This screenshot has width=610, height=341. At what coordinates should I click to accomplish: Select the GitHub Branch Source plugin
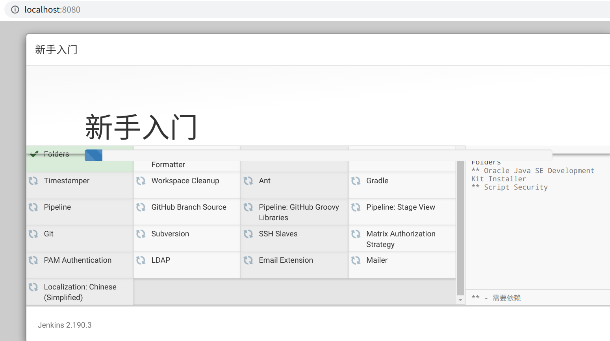pos(189,207)
